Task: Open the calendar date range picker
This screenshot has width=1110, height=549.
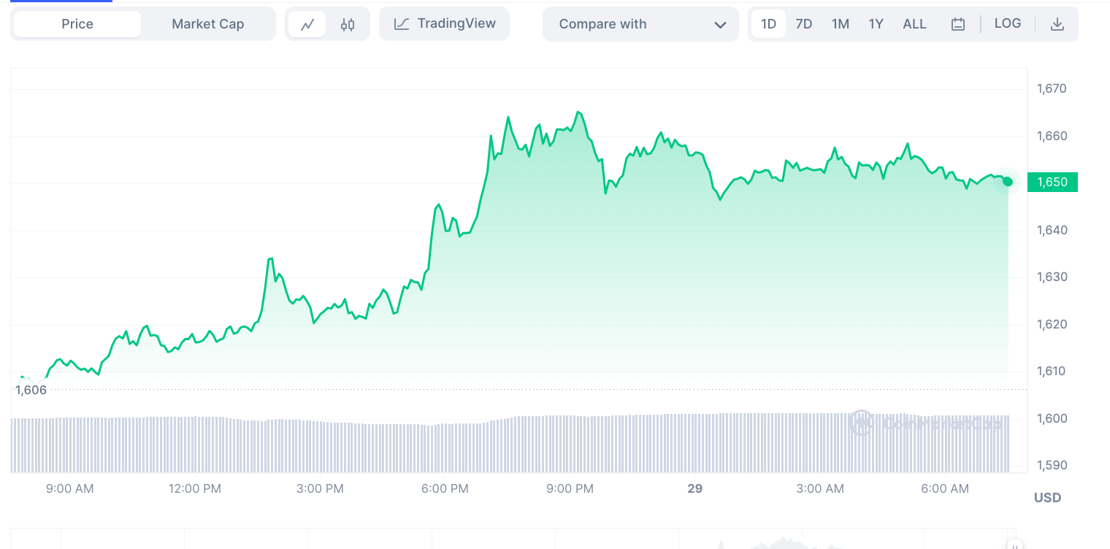Action: tap(958, 24)
